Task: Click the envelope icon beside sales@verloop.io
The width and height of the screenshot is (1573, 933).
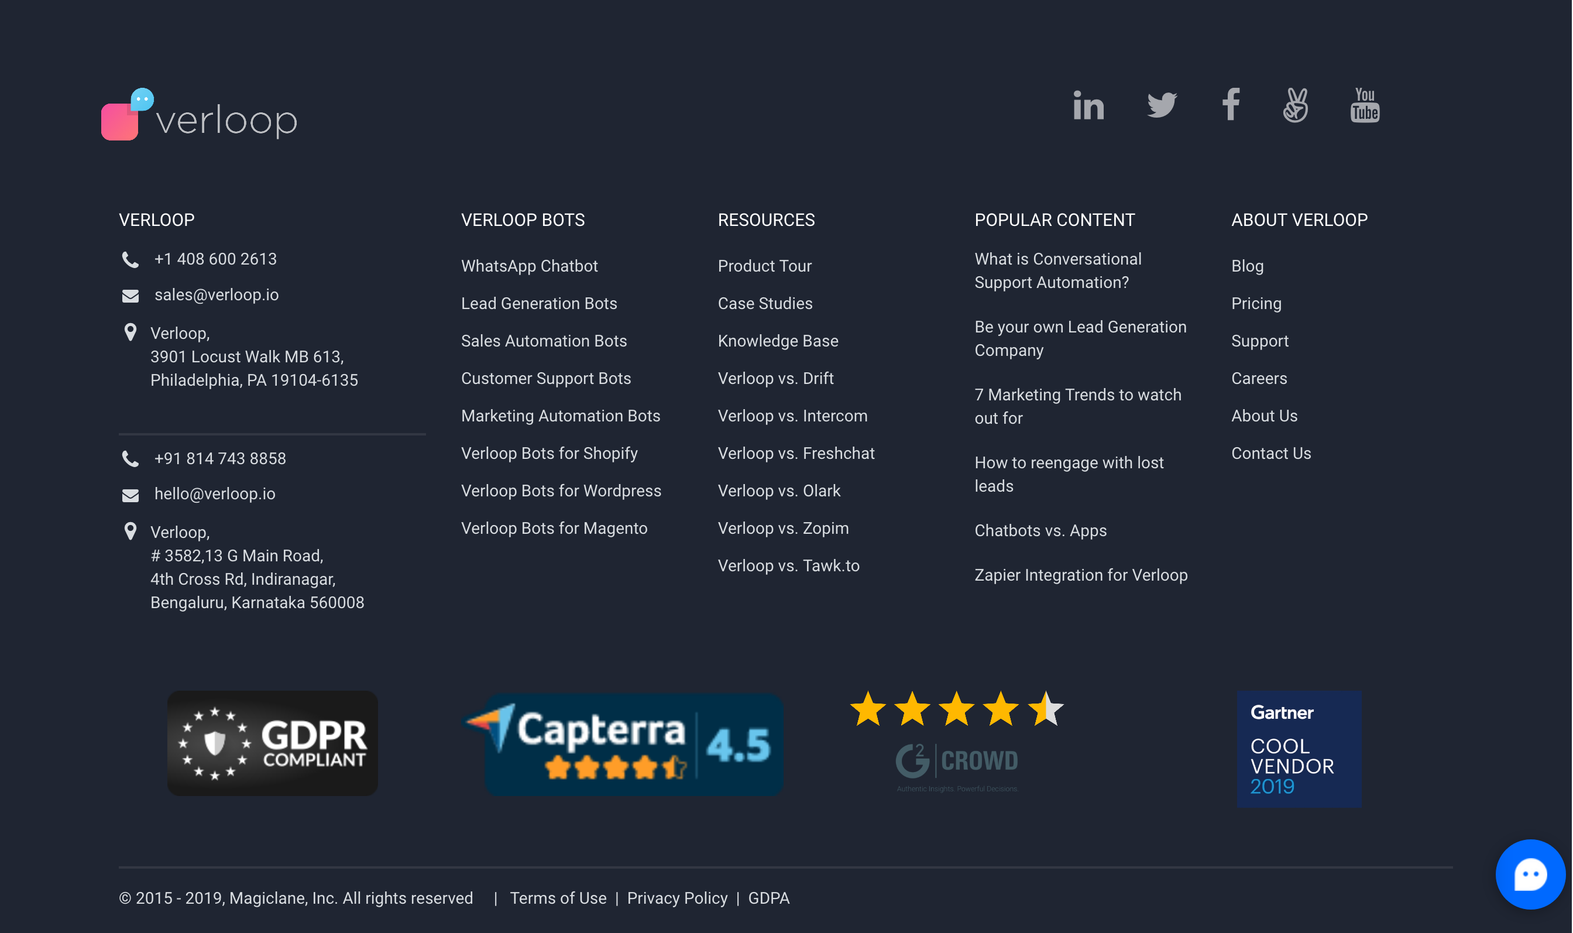Action: click(130, 296)
